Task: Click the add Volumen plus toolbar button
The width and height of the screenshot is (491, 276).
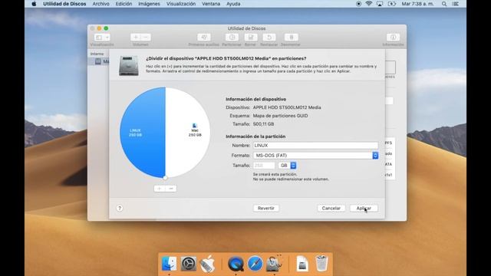Action: pos(136,38)
